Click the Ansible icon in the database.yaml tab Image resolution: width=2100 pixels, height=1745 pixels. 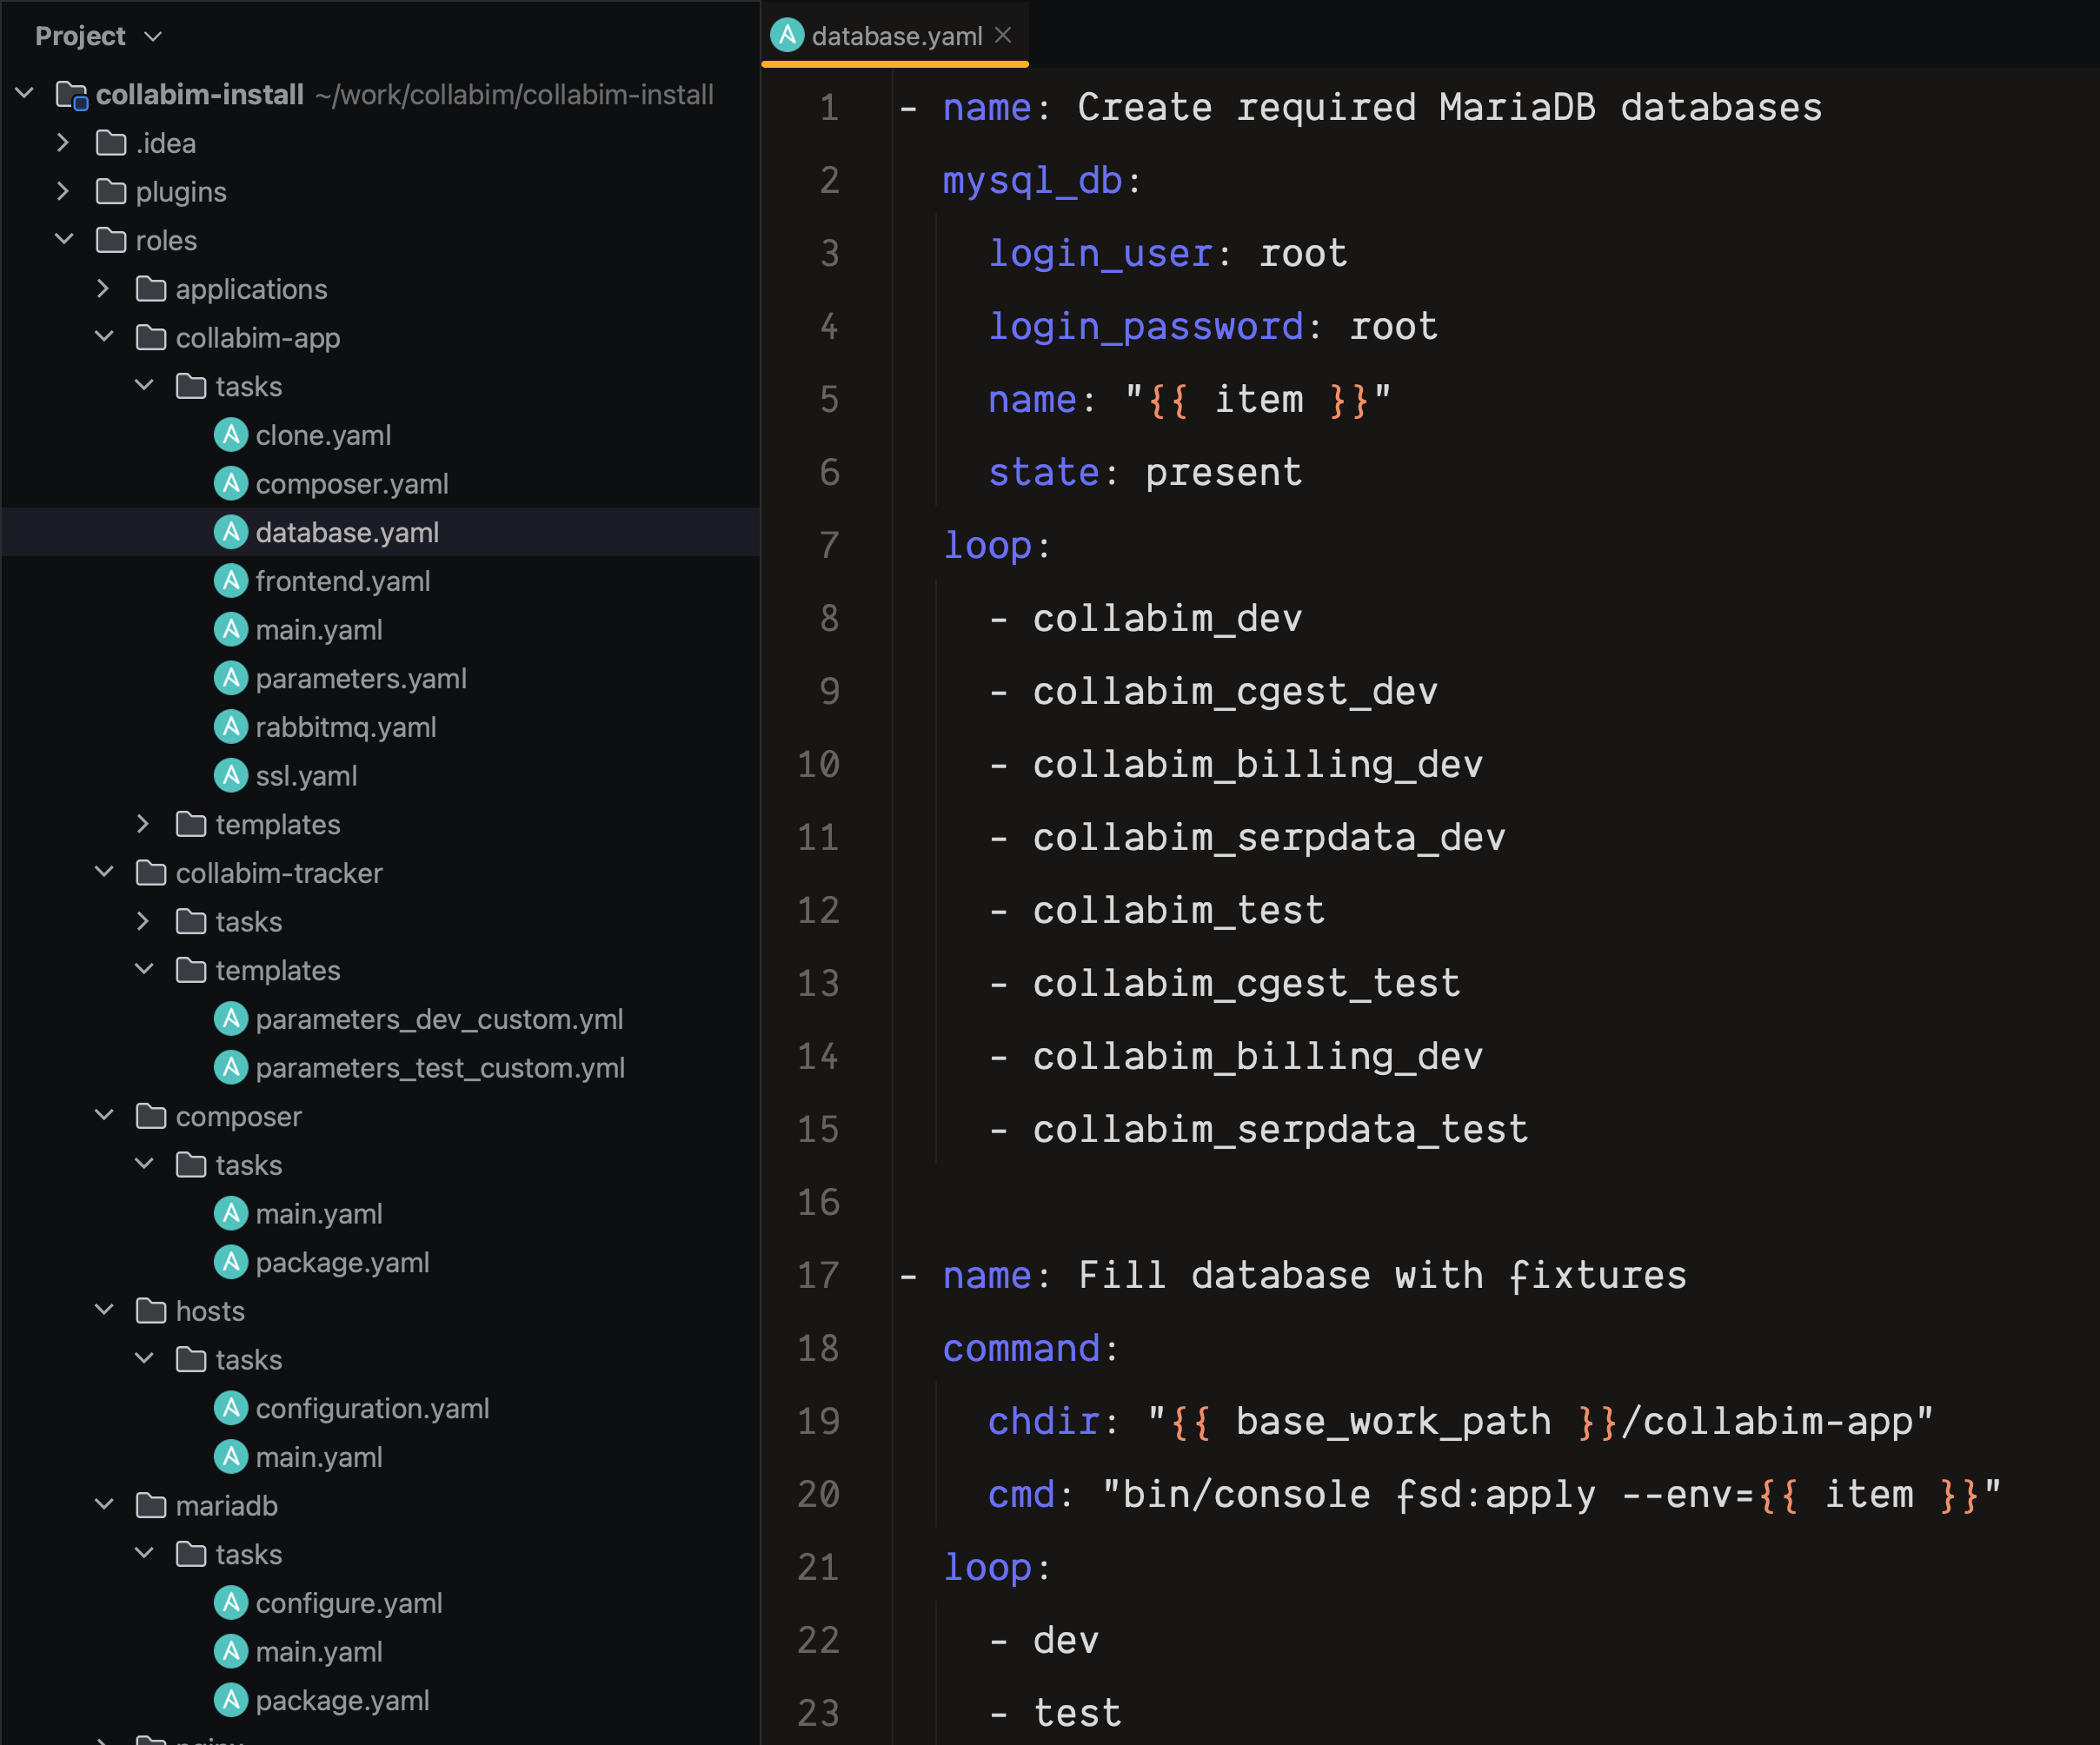tap(787, 35)
